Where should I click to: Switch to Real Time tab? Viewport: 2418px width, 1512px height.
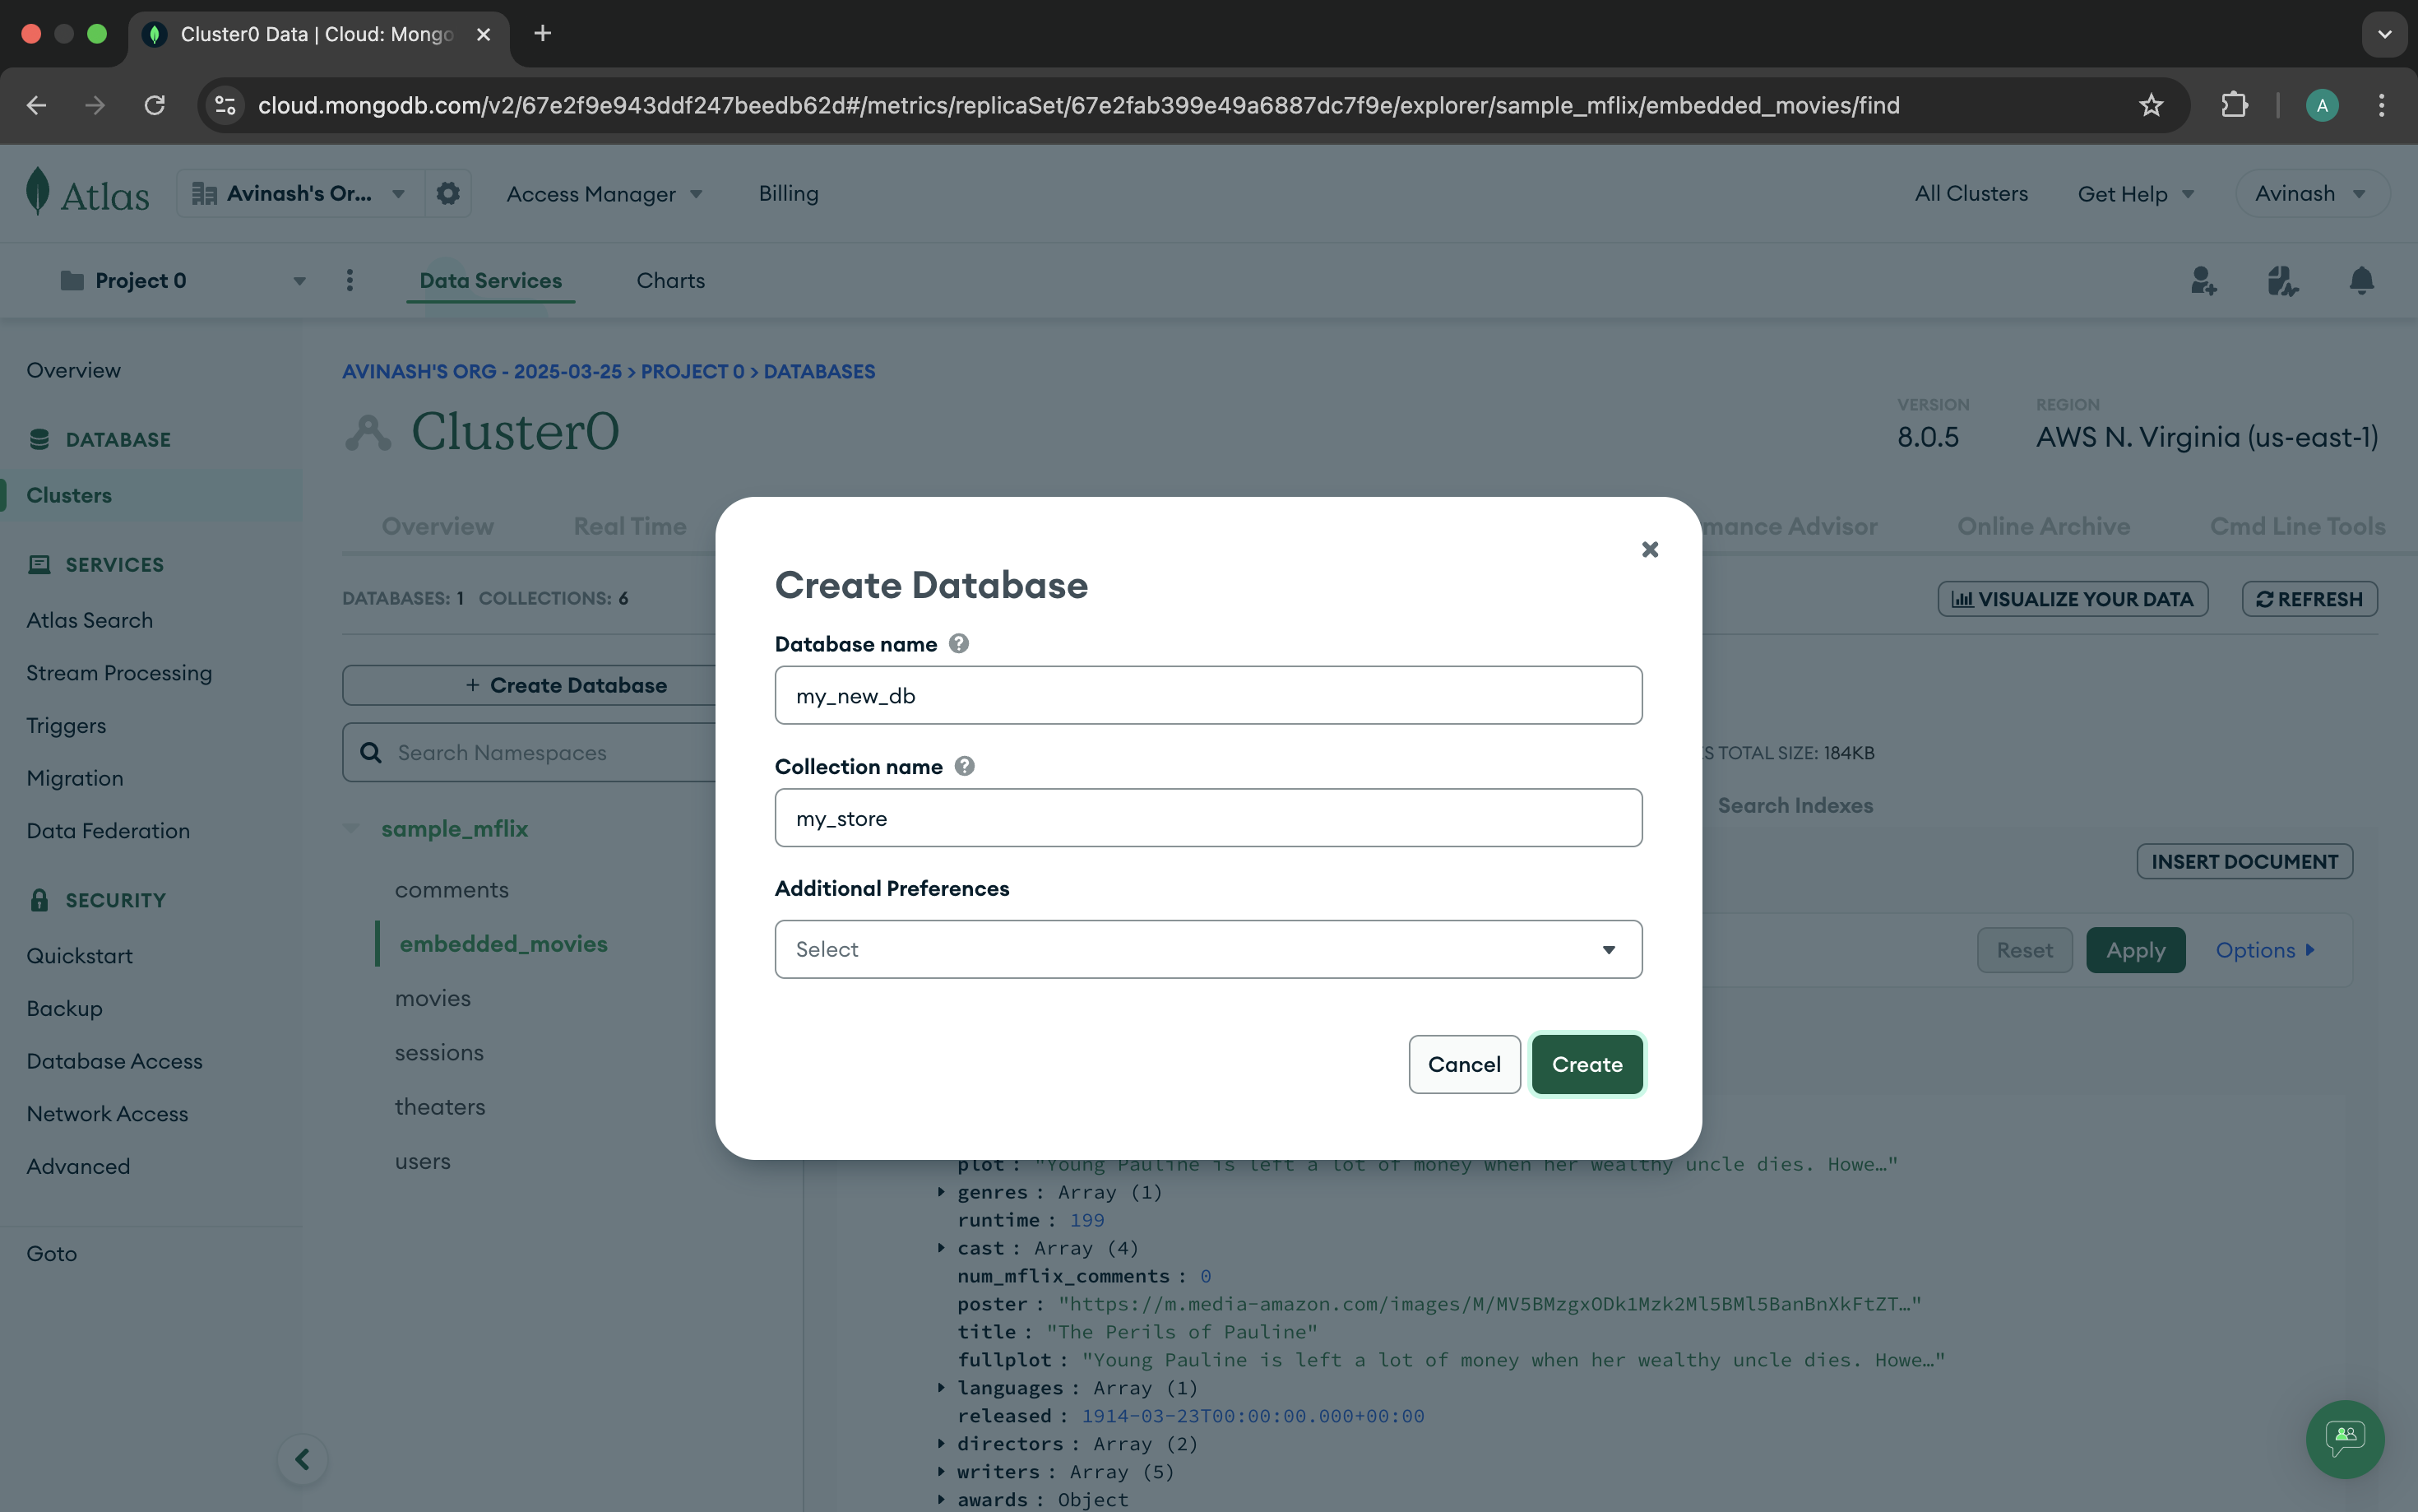[x=630, y=526]
